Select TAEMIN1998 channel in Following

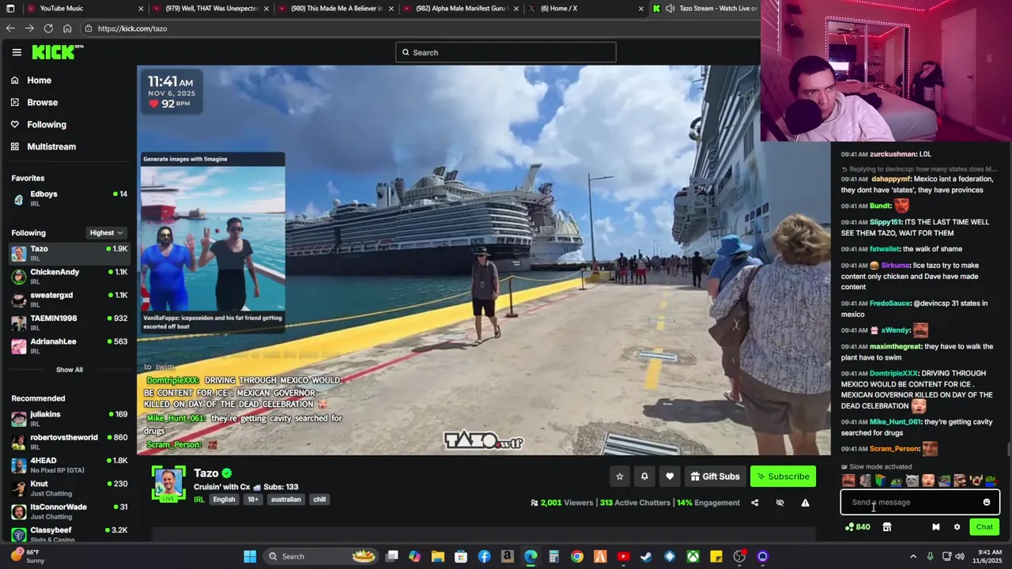69,322
